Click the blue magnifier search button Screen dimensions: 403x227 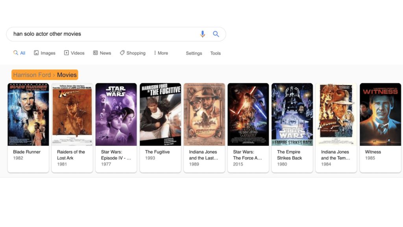(x=216, y=34)
